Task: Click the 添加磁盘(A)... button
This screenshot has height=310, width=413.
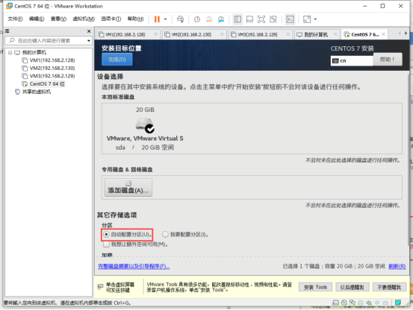Action: point(128,187)
